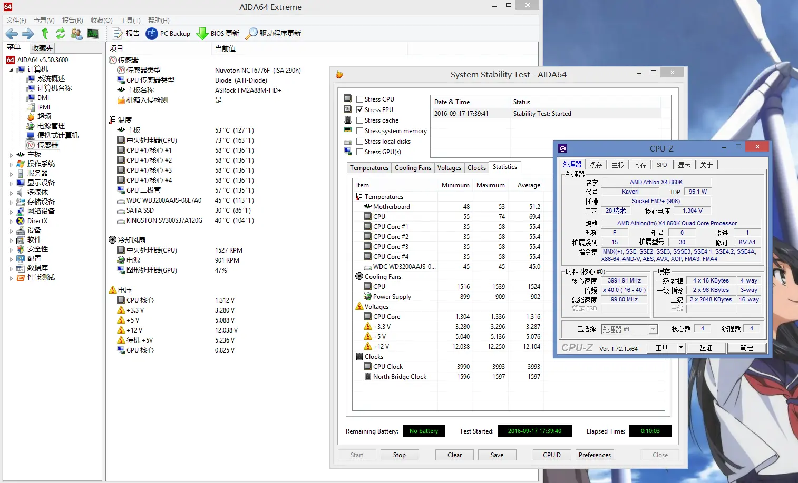Open the 工具(T) menu
This screenshot has width=798, height=483.
tap(130, 20)
